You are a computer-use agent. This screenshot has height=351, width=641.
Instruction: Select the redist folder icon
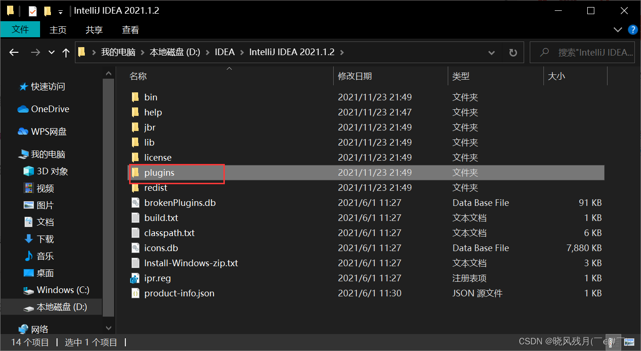(x=135, y=188)
